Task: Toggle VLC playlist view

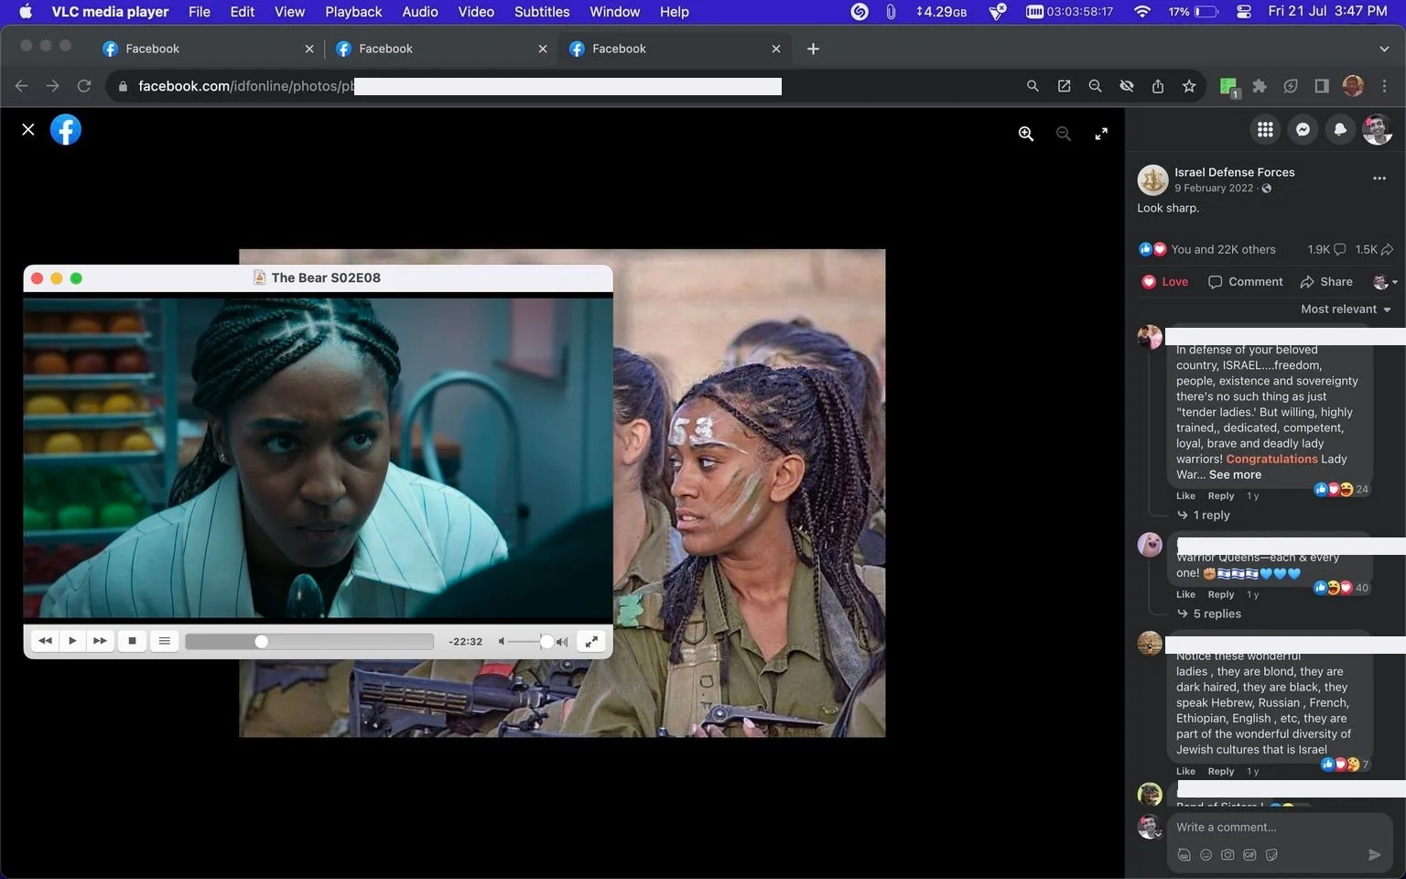Action: pyautogui.click(x=164, y=641)
